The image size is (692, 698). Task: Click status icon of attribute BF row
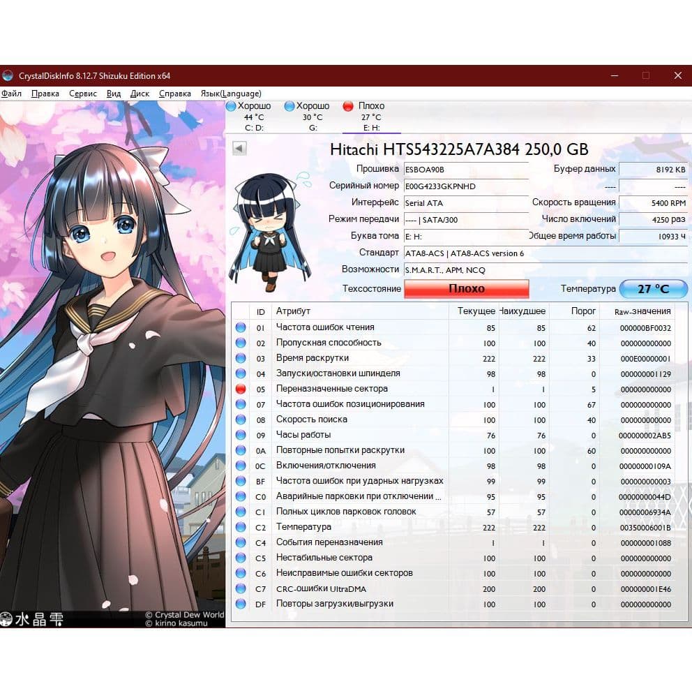pos(241,481)
